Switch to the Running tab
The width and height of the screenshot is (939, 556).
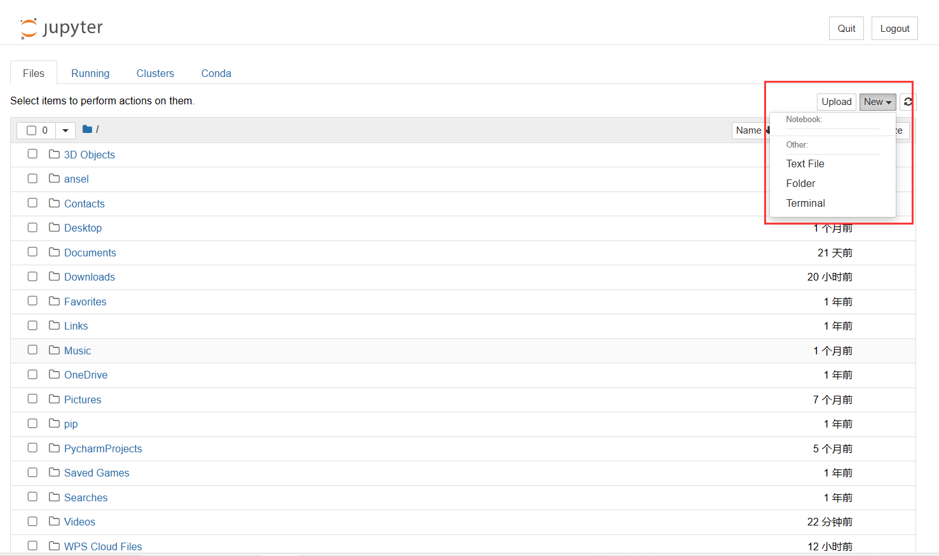tap(90, 73)
